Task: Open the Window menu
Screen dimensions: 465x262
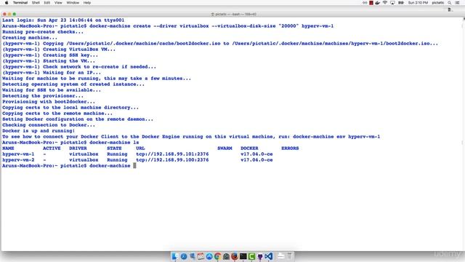Action: (73, 3)
